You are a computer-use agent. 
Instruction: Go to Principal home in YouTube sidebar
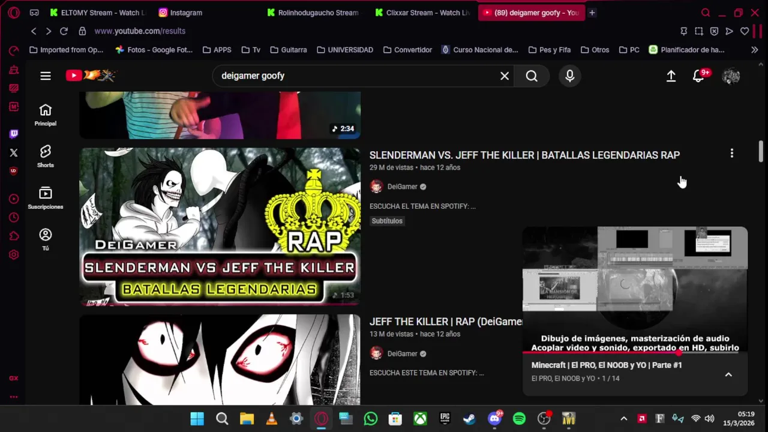click(46, 115)
